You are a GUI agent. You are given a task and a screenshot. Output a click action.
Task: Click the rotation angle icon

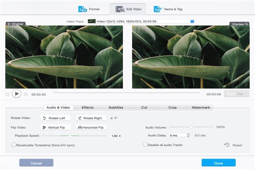(112, 118)
